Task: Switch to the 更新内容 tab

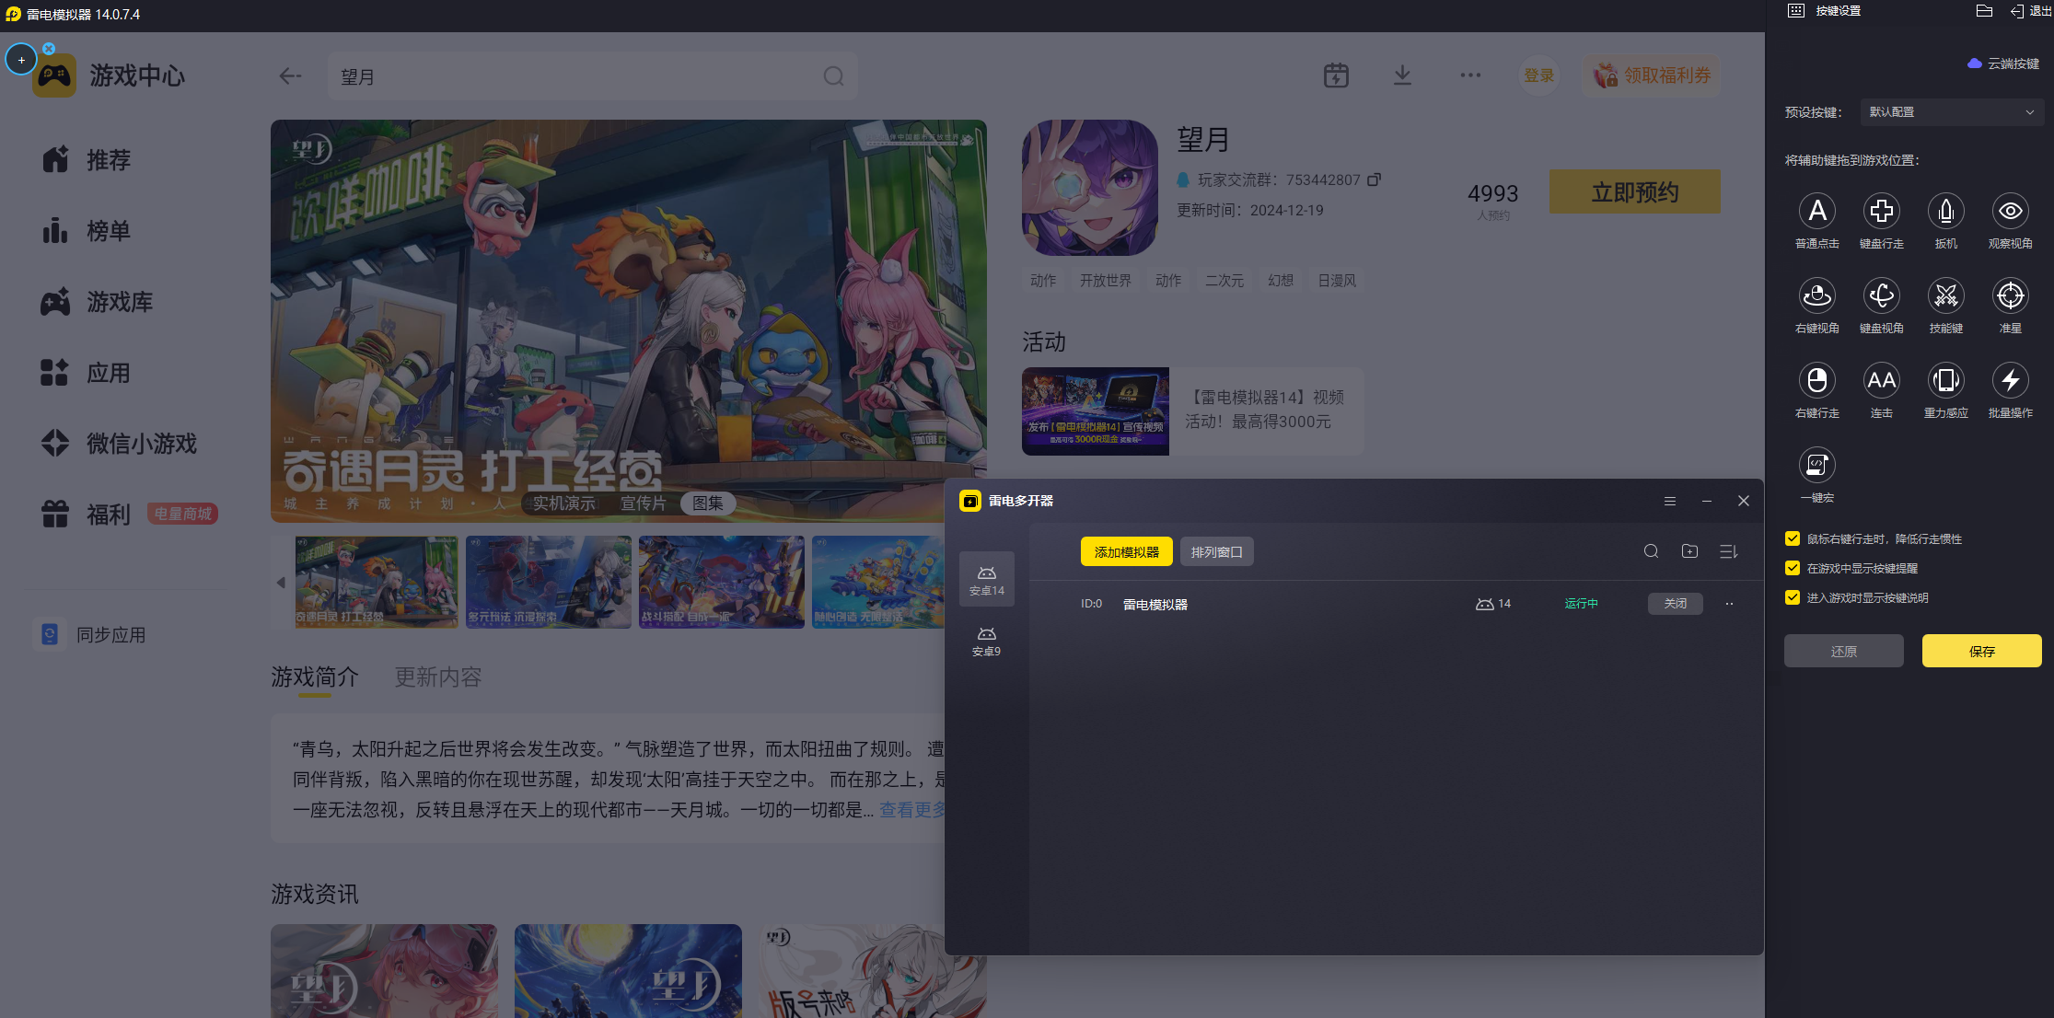Action: pyautogui.click(x=438, y=677)
